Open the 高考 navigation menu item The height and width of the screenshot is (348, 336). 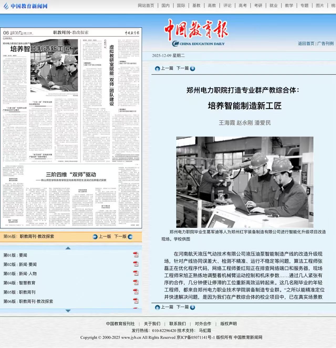coord(242,6)
